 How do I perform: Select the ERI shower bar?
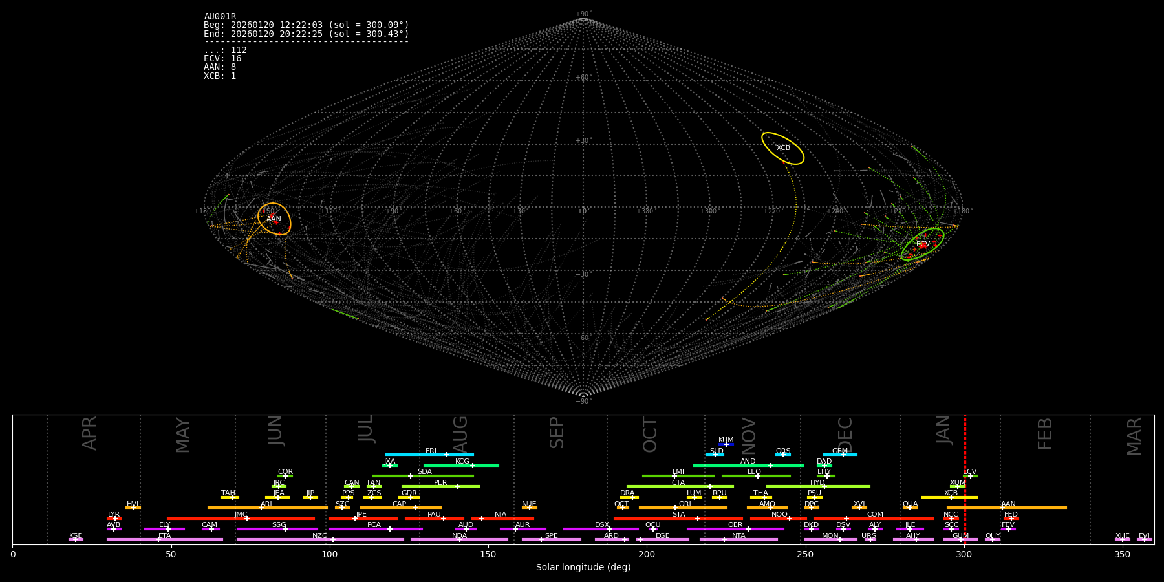(429, 455)
